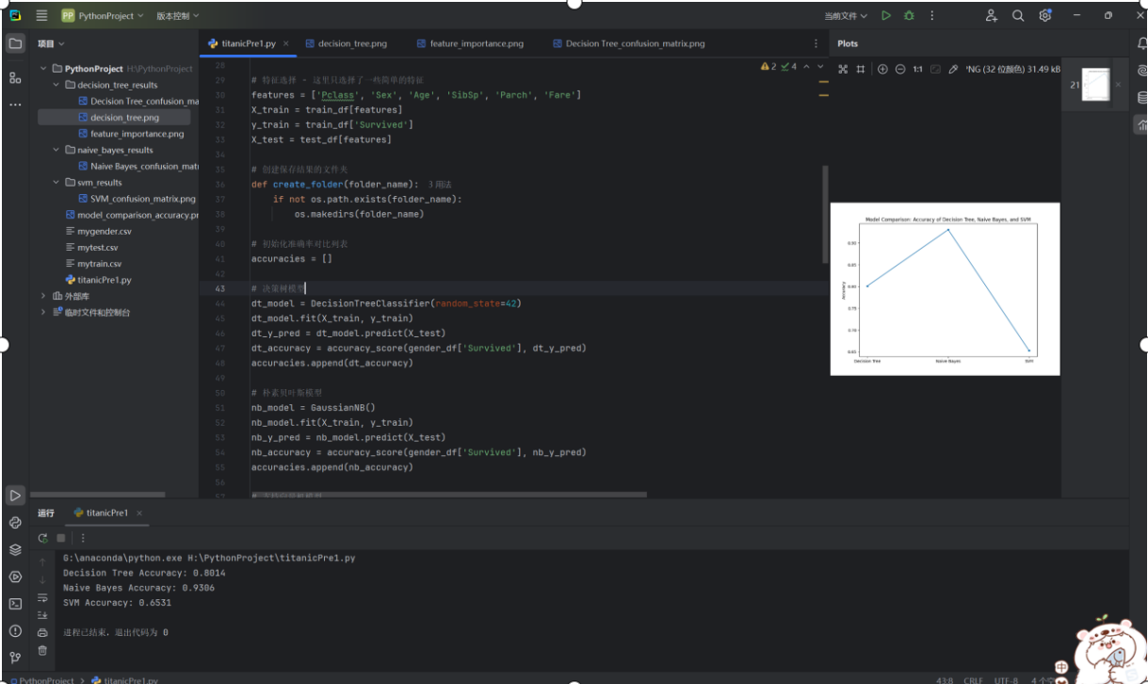
Task: Select SVM_confusion_matrix.png in project tree
Action: click(x=137, y=199)
